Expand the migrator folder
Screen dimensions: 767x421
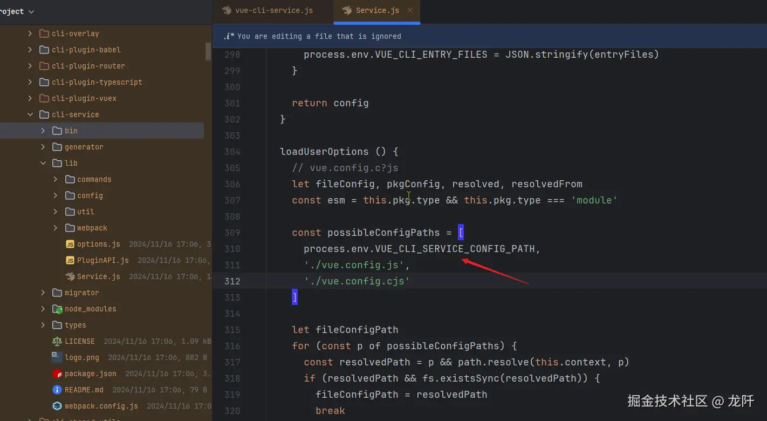pyautogui.click(x=43, y=293)
